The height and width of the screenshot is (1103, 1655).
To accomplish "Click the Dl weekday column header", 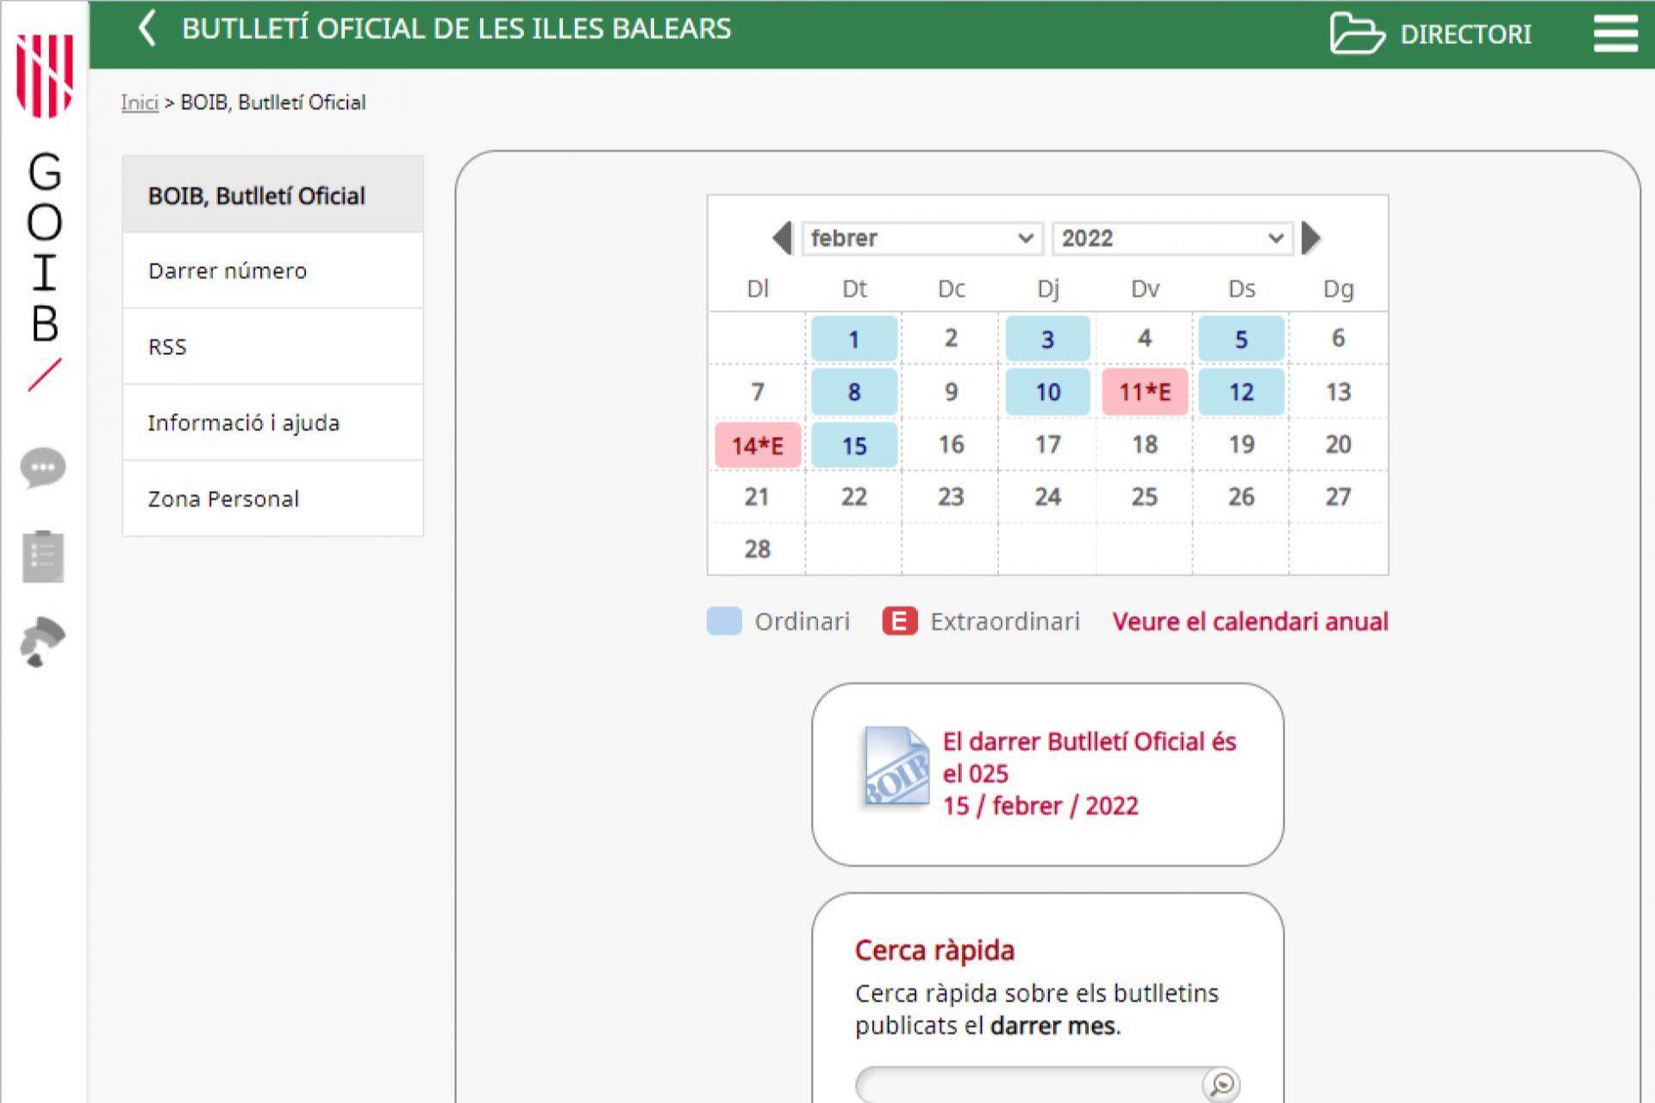I will coord(758,289).
